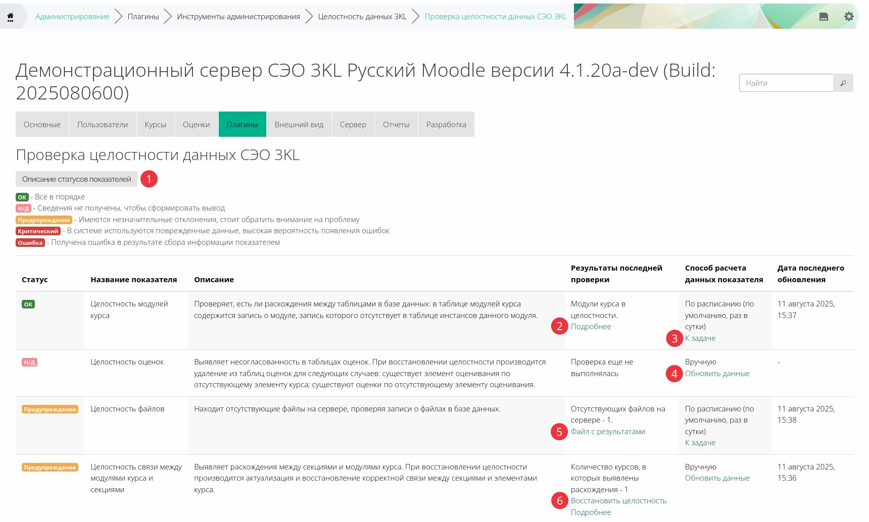This screenshot has width=869, height=522.
Task: Click OK status badge of modules row
Action: (x=28, y=304)
